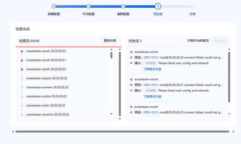
Task: Click row oceanbase-ce:disk 20.20.20.22
Action: pos(46,96)
